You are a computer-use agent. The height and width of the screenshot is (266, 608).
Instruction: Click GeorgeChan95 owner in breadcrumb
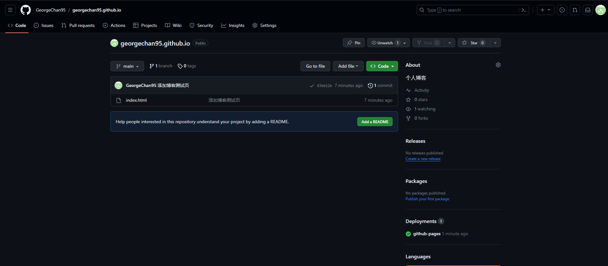pos(51,10)
